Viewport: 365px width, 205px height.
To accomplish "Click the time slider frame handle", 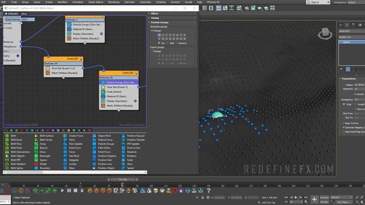I will [123, 180].
